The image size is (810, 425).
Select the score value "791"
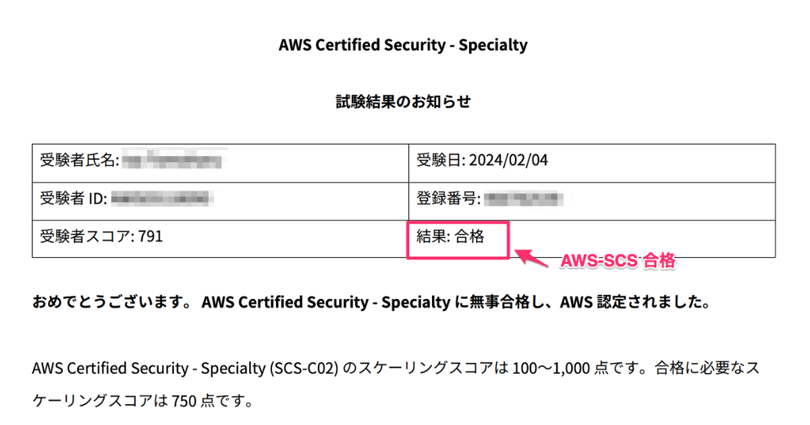point(150,236)
